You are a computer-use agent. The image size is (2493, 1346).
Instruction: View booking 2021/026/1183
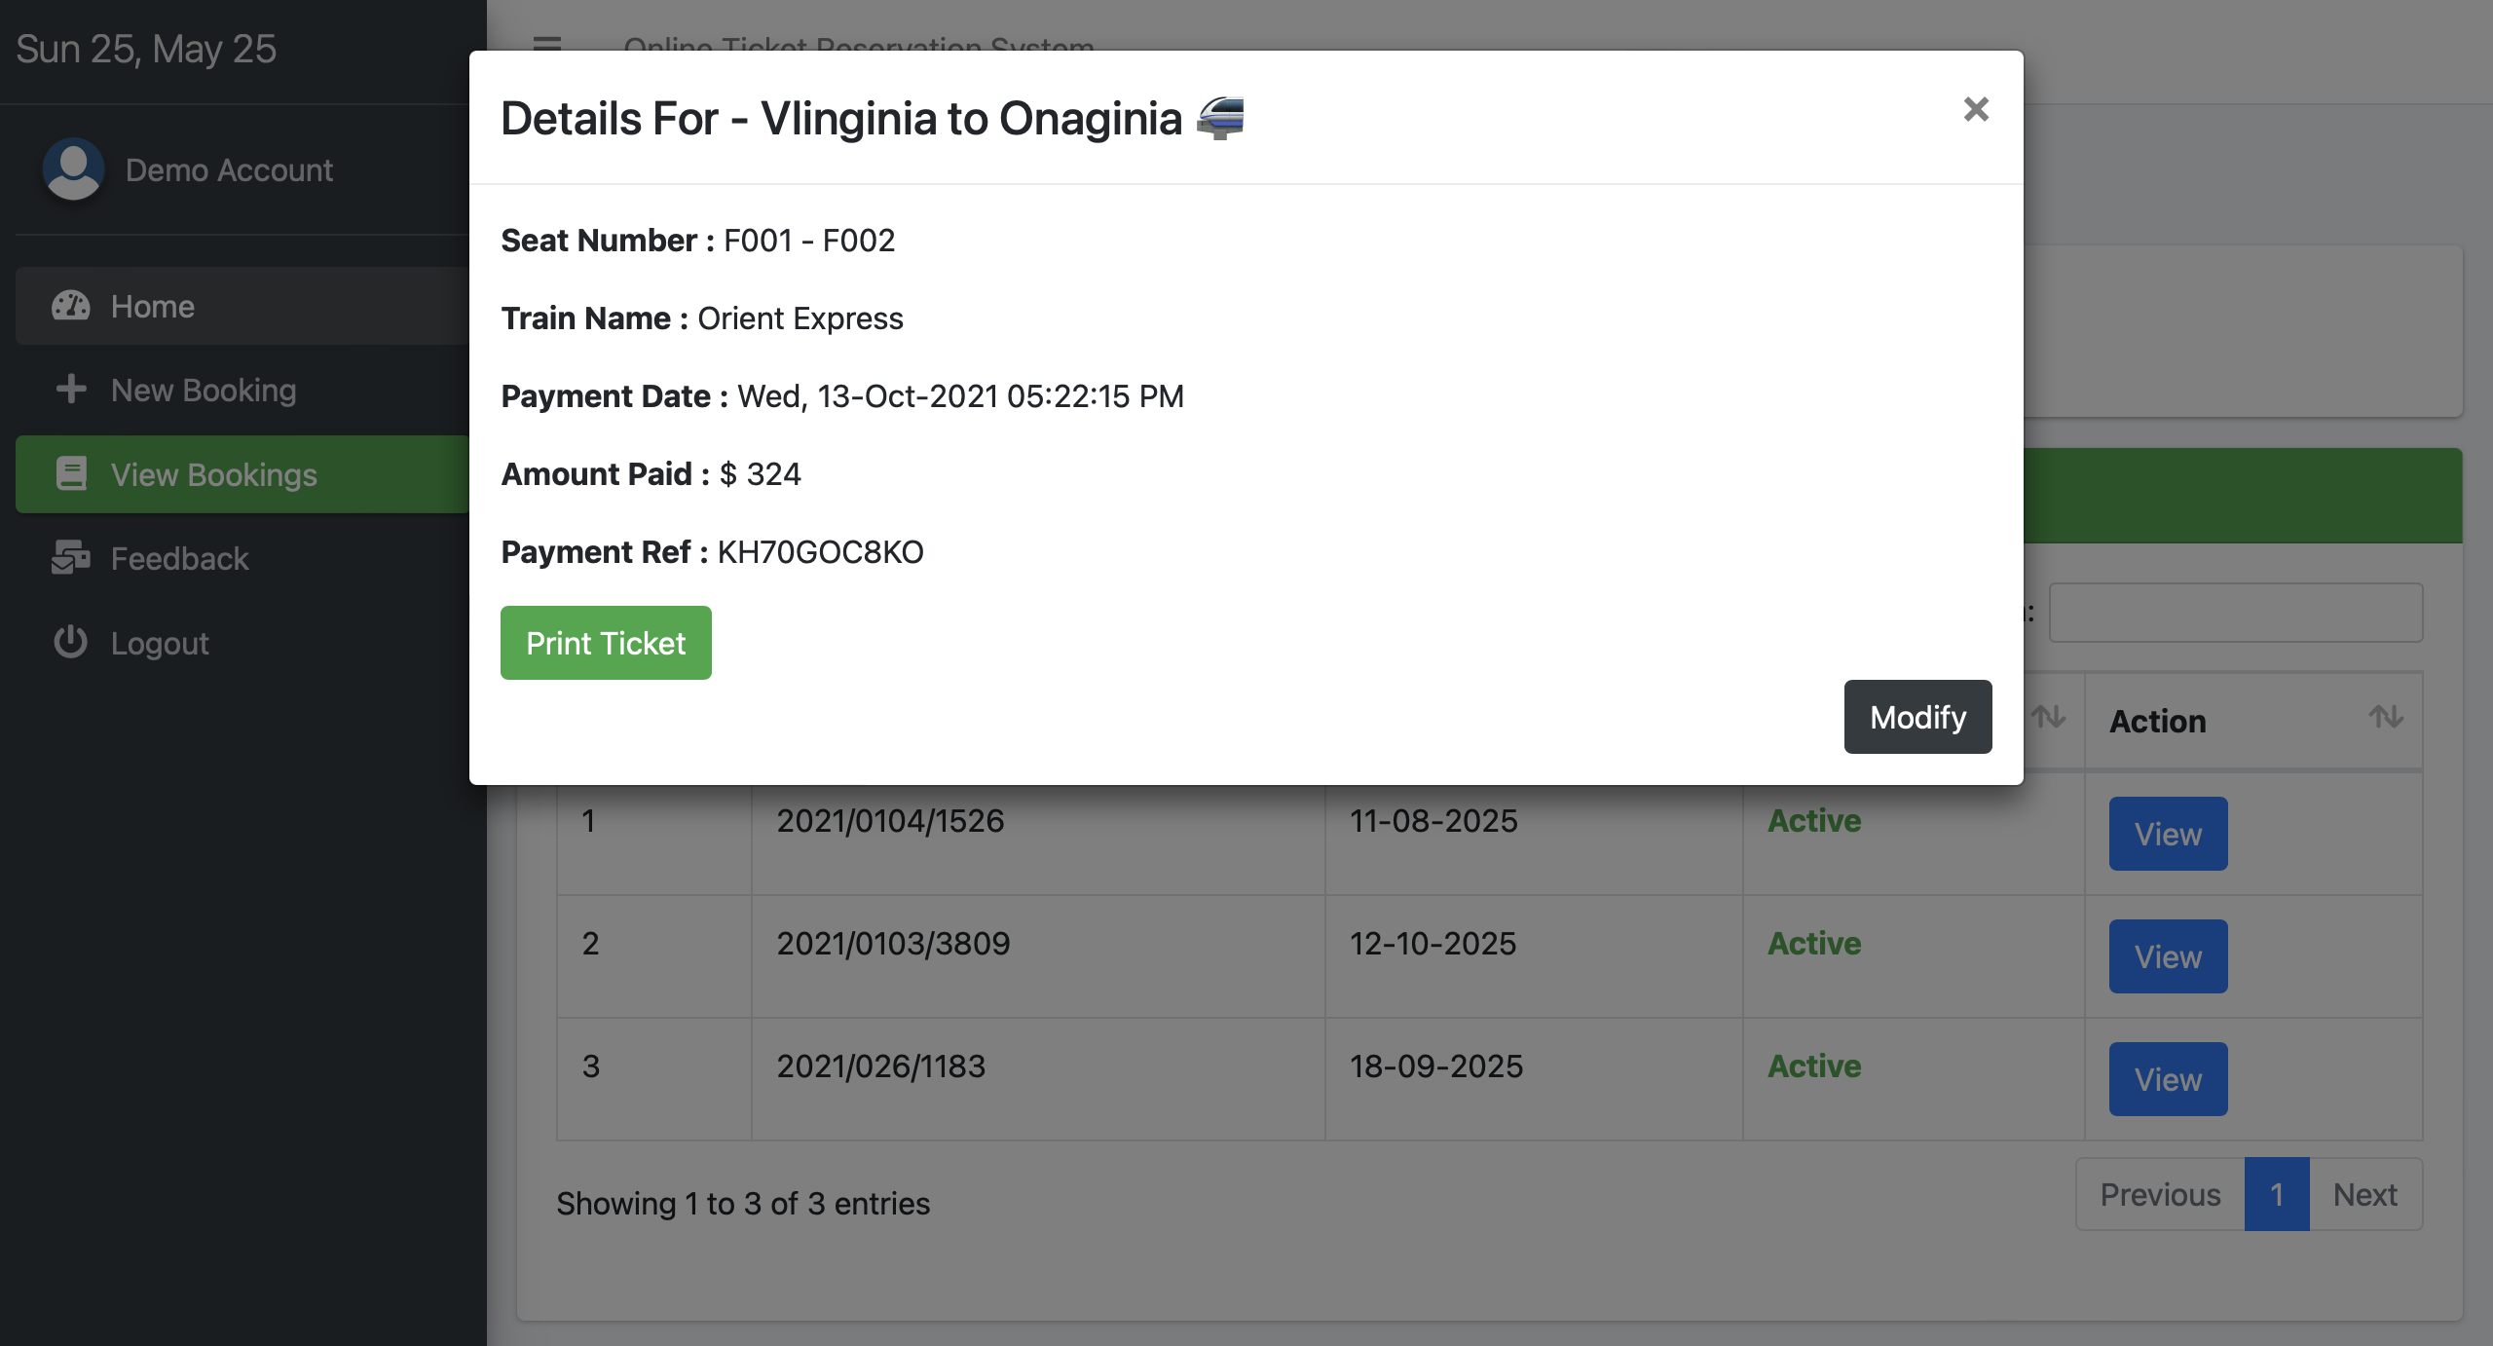(x=2168, y=1079)
